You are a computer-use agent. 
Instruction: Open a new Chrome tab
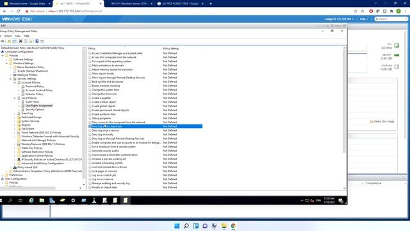point(211,4)
